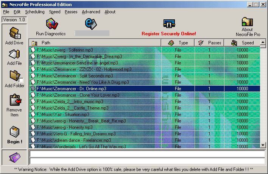Click the Add Drive icon
Viewport: 268px width, 174px height.
(14, 33)
